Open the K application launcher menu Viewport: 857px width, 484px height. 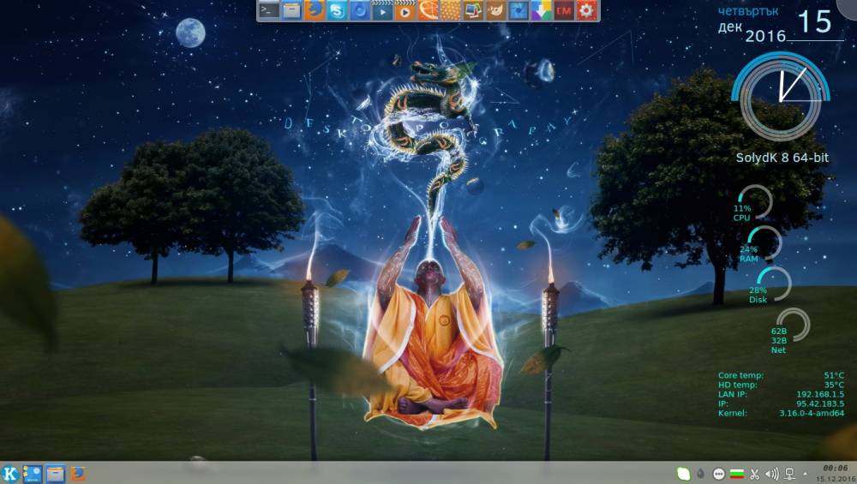9,474
